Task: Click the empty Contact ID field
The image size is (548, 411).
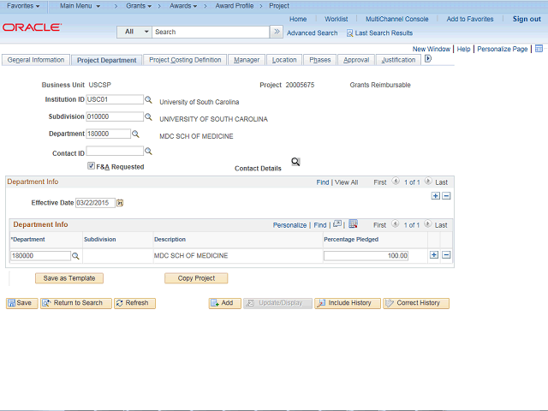Action: (115, 151)
